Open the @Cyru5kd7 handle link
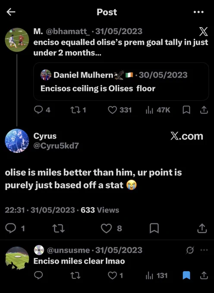 (x=56, y=146)
